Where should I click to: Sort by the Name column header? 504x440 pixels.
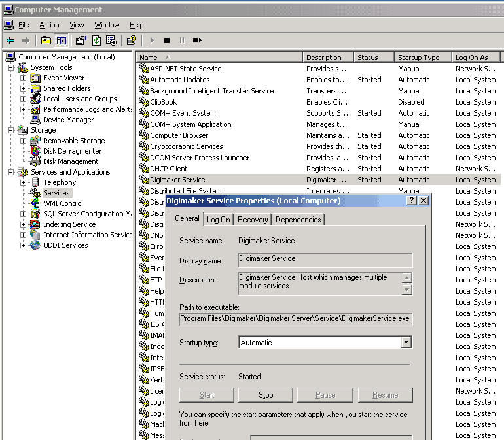pos(219,58)
